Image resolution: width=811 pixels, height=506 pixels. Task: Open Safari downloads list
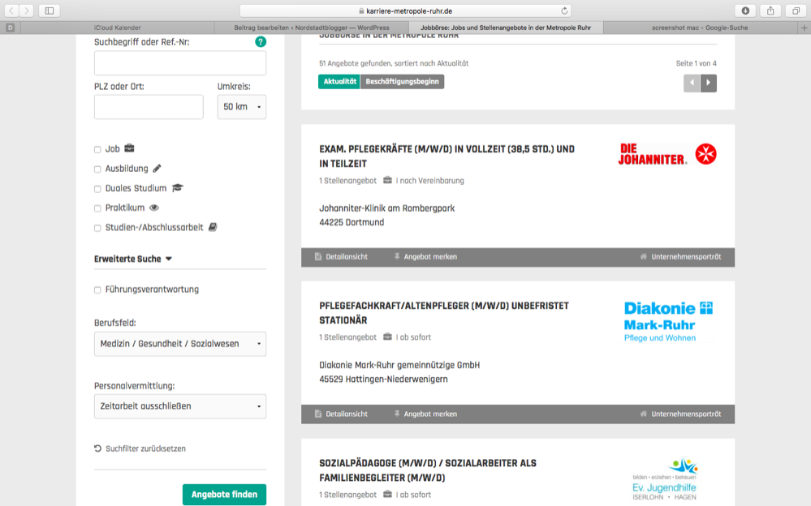pyautogui.click(x=745, y=11)
